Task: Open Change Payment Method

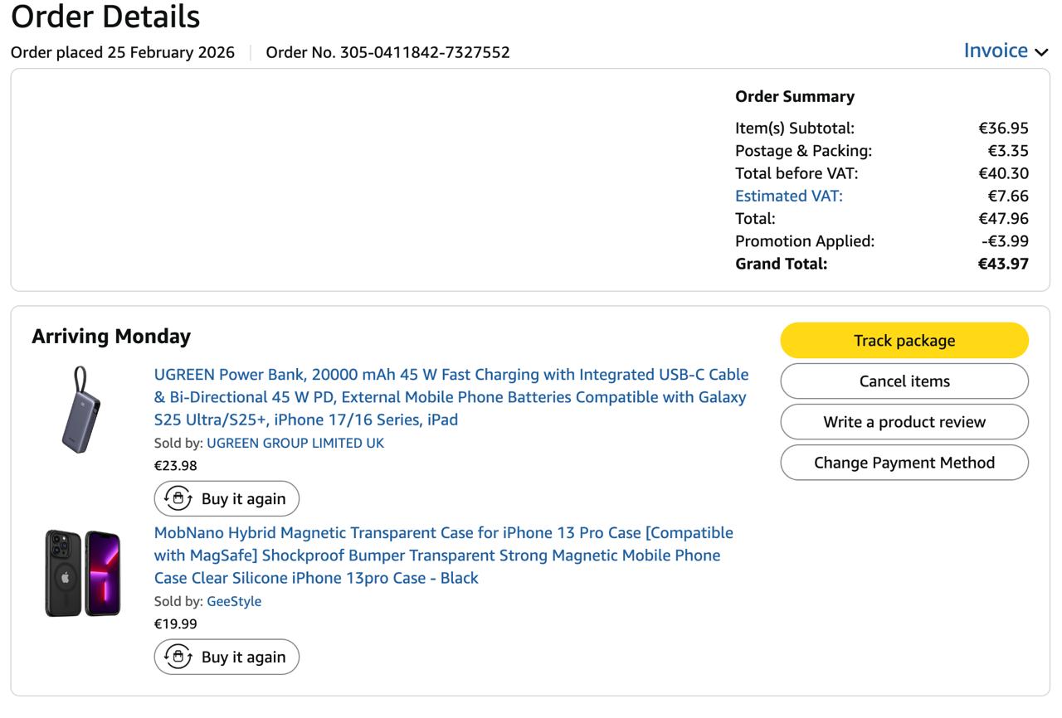Action: pyautogui.click(x=904, y=463)
